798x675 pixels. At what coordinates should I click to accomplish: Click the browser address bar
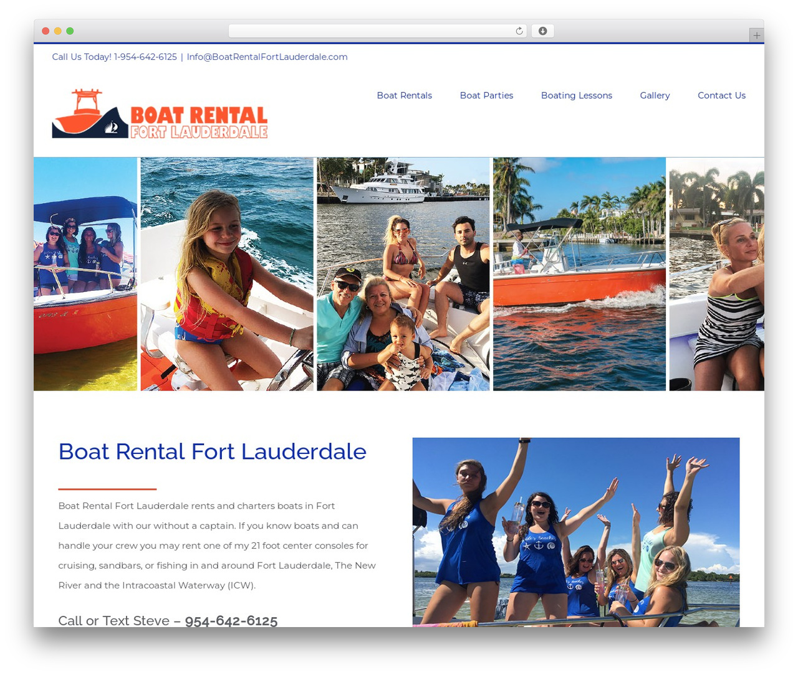(x=378, y=31)
